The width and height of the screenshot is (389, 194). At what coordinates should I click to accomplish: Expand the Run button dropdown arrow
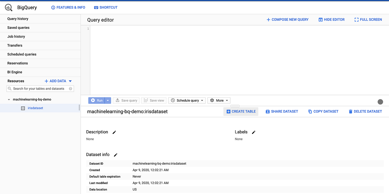[x=107, y=100]
